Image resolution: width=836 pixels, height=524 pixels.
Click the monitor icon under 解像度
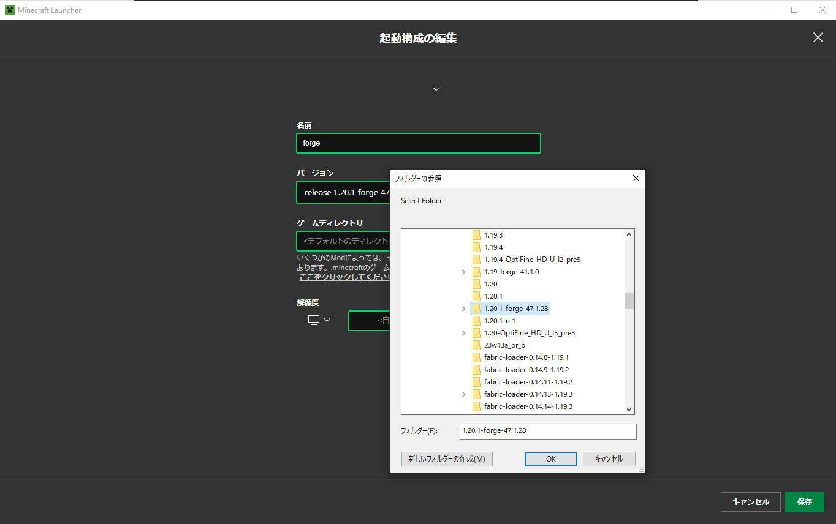(313, 320)
